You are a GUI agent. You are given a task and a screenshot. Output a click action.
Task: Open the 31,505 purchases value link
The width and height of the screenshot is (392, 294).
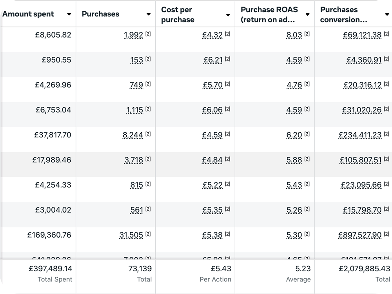tap(131, 235)
